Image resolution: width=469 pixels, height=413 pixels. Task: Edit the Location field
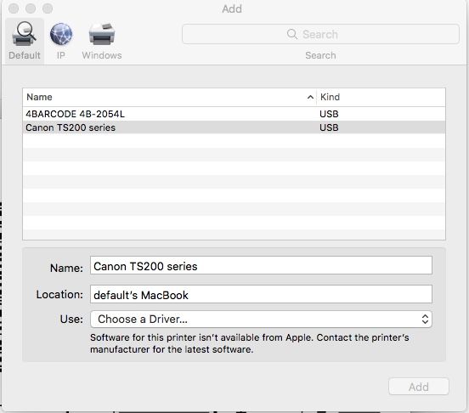(x=261, y=294)
